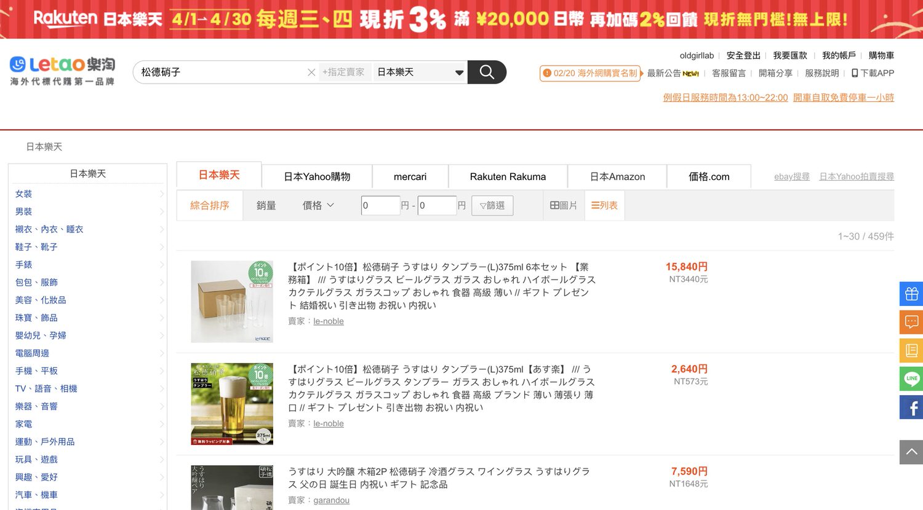This screenshot has height=510, width=923.
Task: Switch to image grid view 圖片
Action: (563, 205)
